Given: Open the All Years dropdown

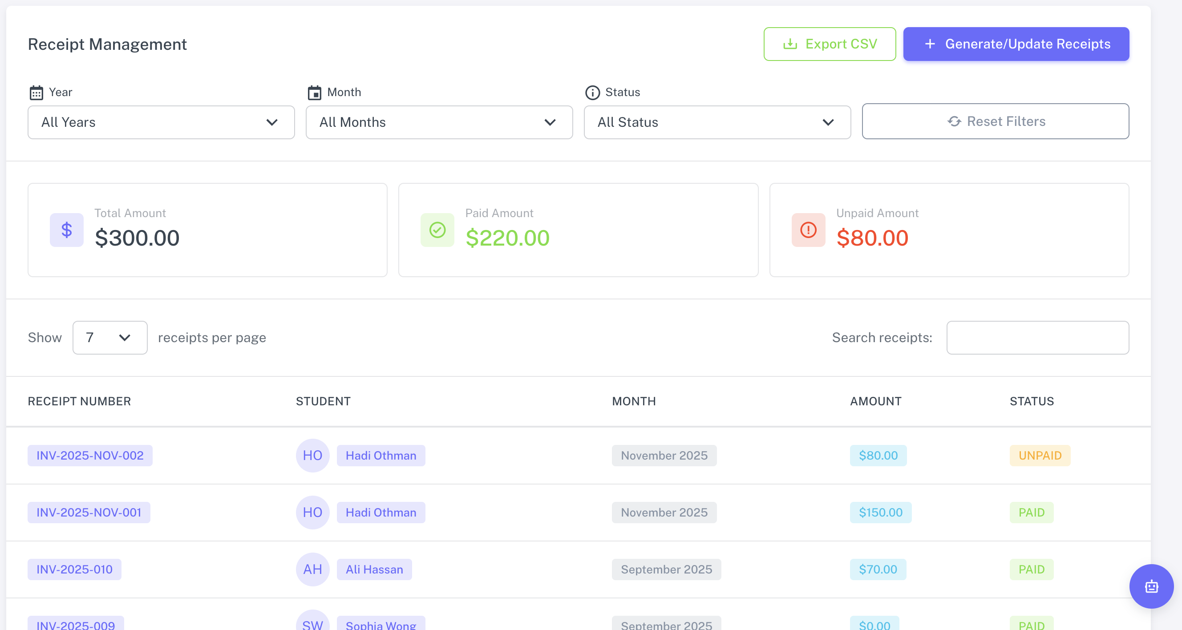Looking at the screenshot, I should point(161,122).
